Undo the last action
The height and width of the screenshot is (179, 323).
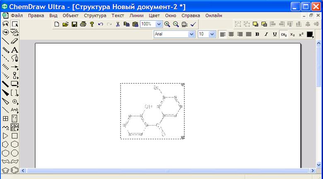[101, 24]
